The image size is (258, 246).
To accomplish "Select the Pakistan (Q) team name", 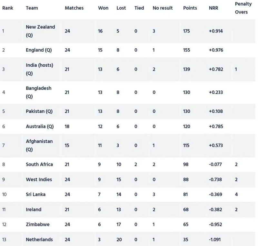I will (39, 111).
